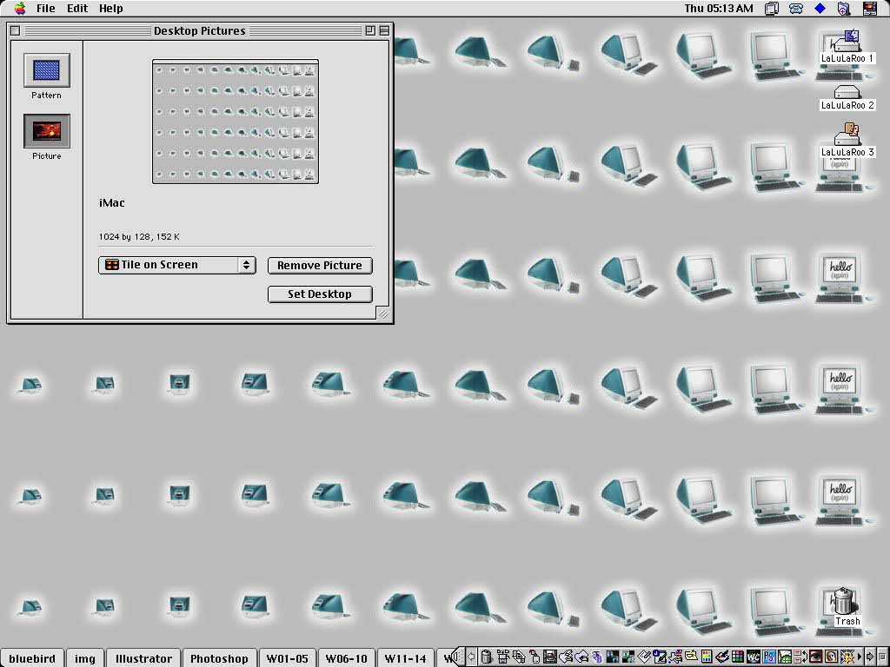
Task: Click the WC Control Strip module
Action: [x=753, y=657]
